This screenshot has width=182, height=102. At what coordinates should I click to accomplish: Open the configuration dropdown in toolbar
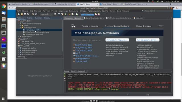[46, 14]
